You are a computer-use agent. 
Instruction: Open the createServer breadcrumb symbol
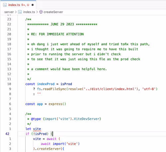click(x=53, y=12)
